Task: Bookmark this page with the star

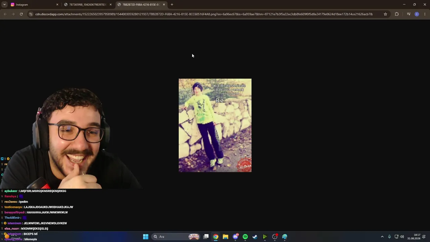Action: coord(385,14)
